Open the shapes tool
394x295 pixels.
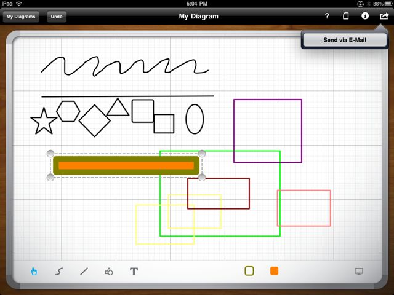109,272
